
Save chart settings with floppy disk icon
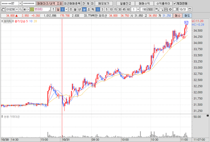(x=166, y=9)
